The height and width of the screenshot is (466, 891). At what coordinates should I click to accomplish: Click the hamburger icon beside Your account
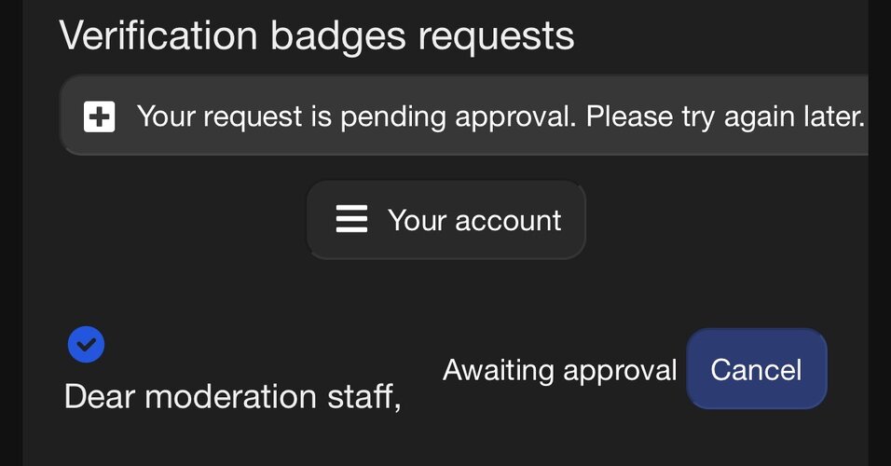click(351, 220)
